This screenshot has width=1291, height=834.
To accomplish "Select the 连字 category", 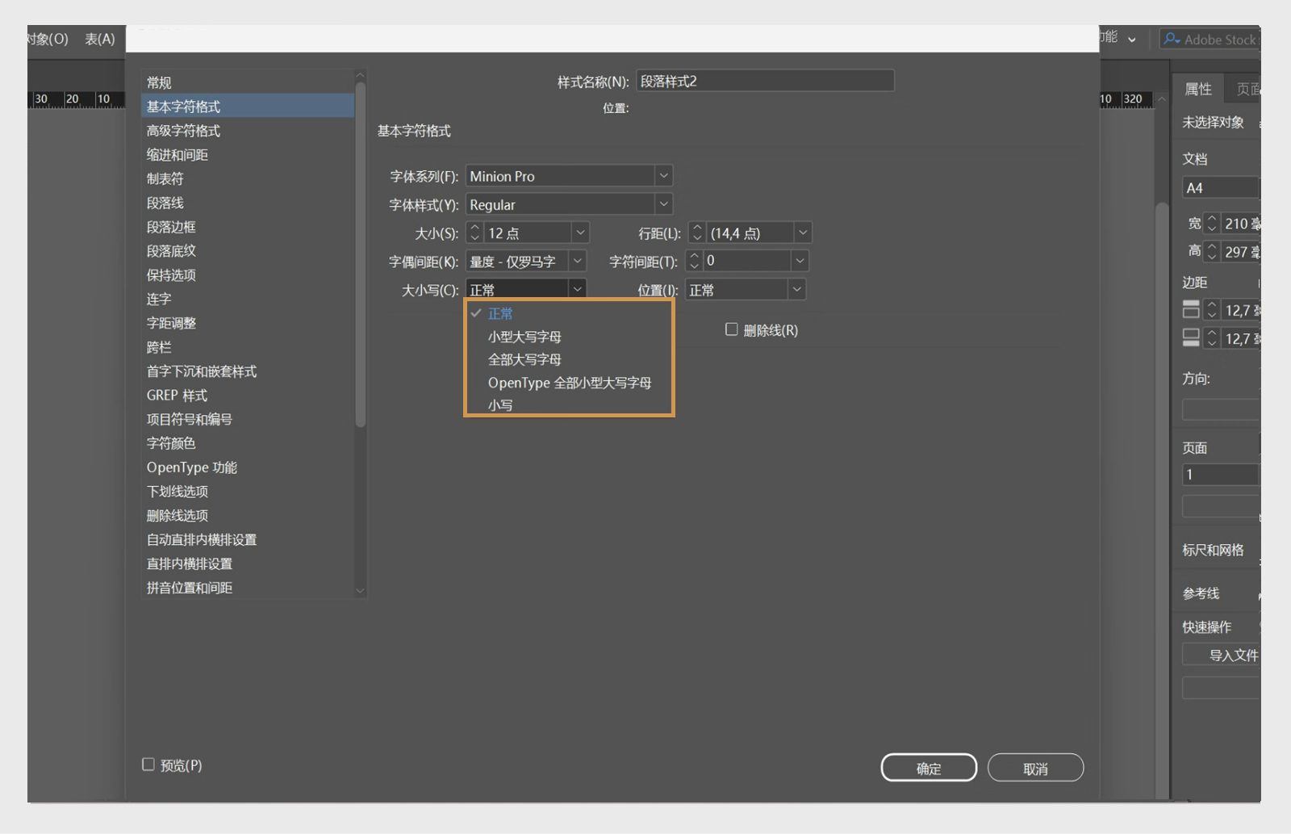I will 248,299.
